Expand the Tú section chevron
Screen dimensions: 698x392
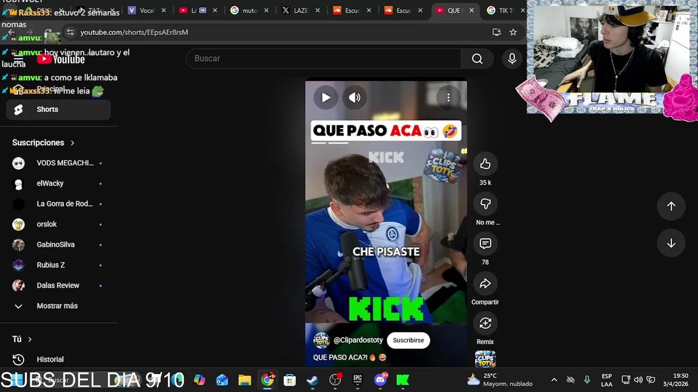pyautogui.click(x=29, y=339)
